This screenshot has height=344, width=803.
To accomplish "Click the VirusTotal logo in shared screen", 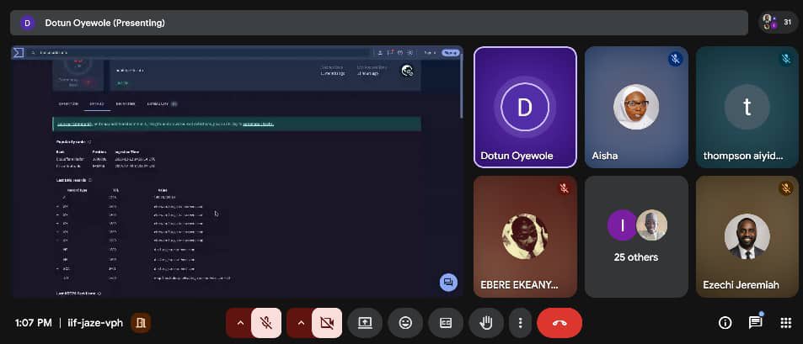I will pyautogui.click(x=19, y=53).
